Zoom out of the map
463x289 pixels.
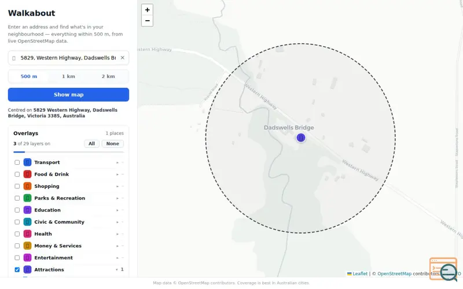pyautogui.click(x=147, y=21)
